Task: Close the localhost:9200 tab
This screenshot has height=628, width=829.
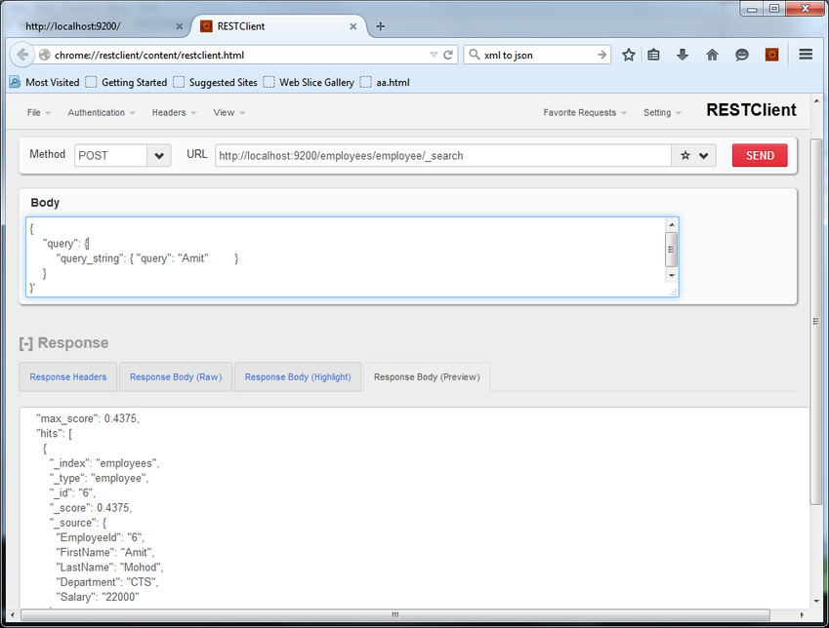Action: coord(180,26)
